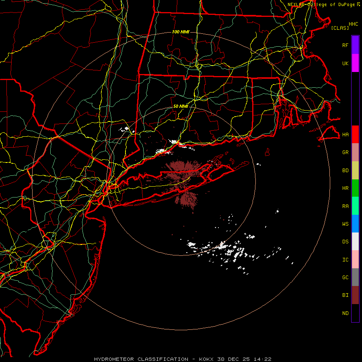Click the 'KOKX' radar site identifier
This screenshot has width=362, height=362.
(x=206, y=359)
